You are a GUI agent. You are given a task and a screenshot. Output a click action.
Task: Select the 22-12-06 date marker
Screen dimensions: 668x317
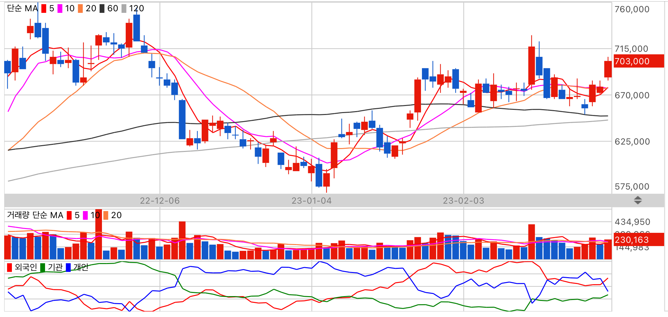coord(160,201)
